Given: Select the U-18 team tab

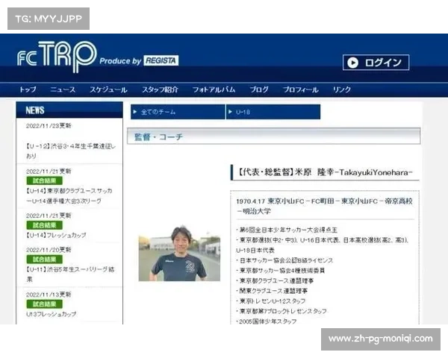Looking at the screenshot, I should (273, 112).
